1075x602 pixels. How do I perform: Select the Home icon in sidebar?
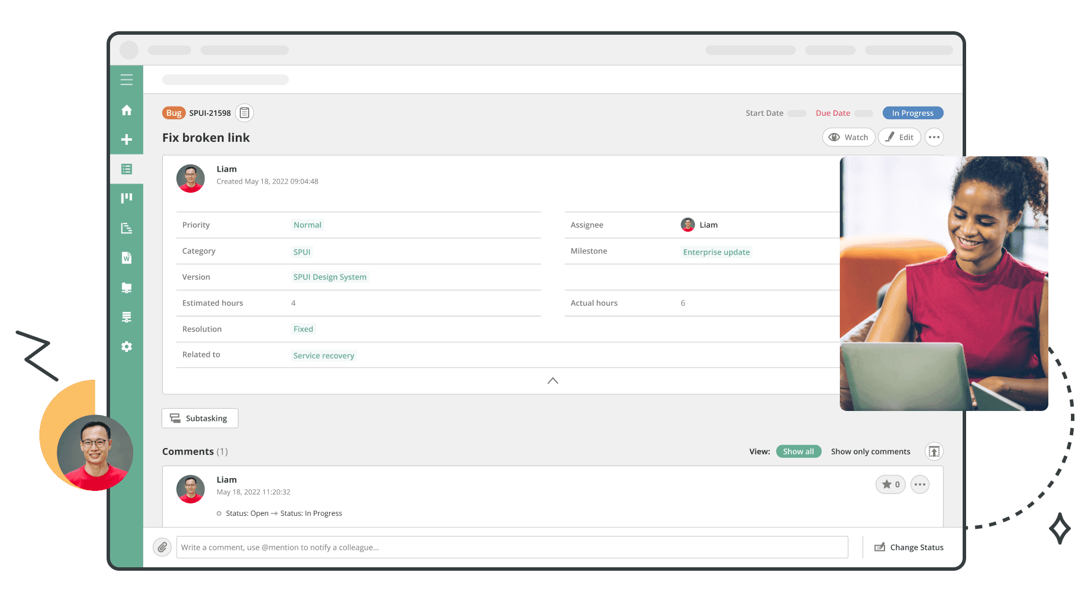(126, 110)
